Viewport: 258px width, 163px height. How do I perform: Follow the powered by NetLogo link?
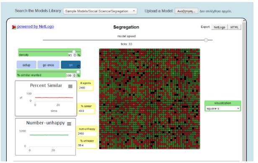[x=36, y=27]
